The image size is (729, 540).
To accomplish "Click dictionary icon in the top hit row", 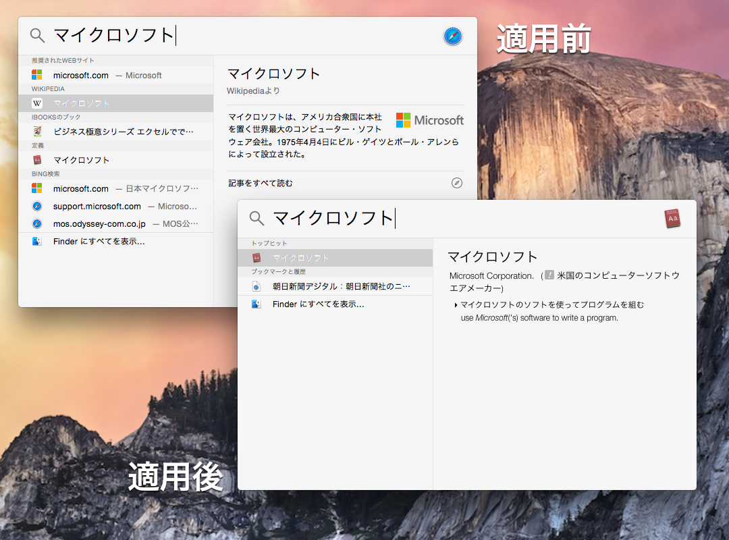I will click(256, 258).
